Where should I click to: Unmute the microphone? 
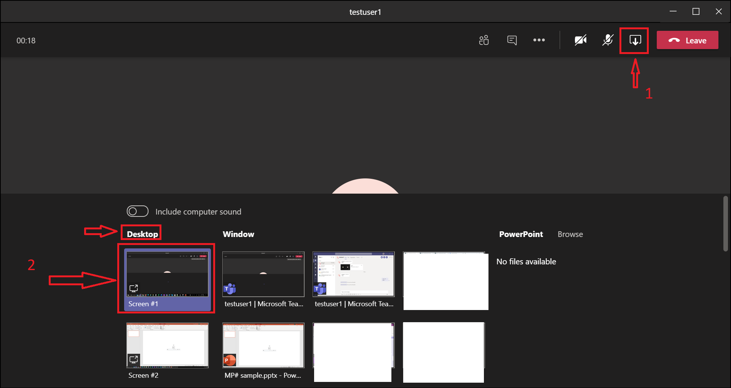[x=608, y=40]
